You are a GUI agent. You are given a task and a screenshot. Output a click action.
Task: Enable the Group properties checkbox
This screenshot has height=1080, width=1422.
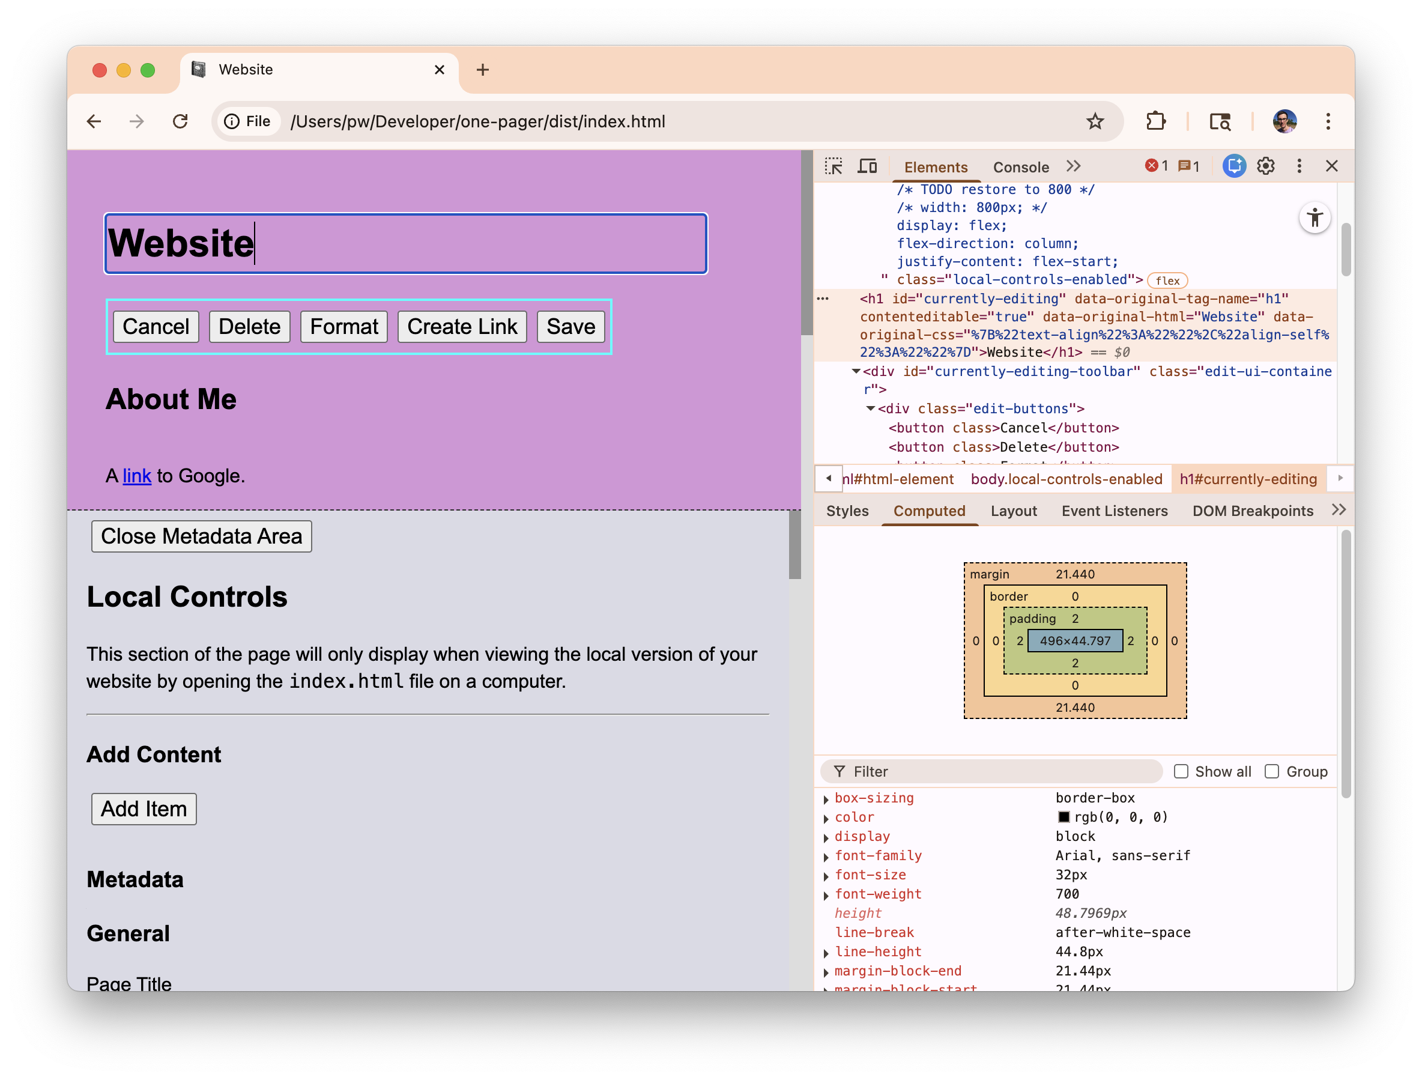1272,771
